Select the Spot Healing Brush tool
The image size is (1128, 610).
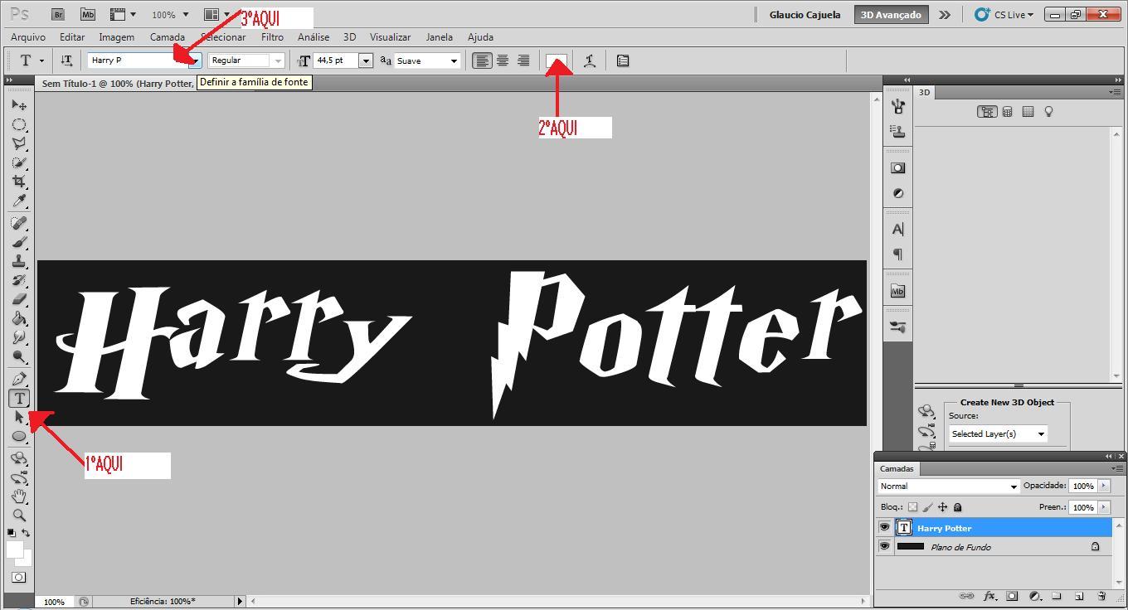tap(19, 223)
